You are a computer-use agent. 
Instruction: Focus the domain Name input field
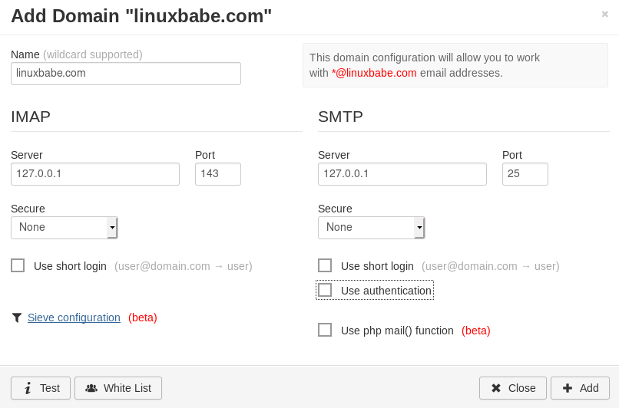126,74
